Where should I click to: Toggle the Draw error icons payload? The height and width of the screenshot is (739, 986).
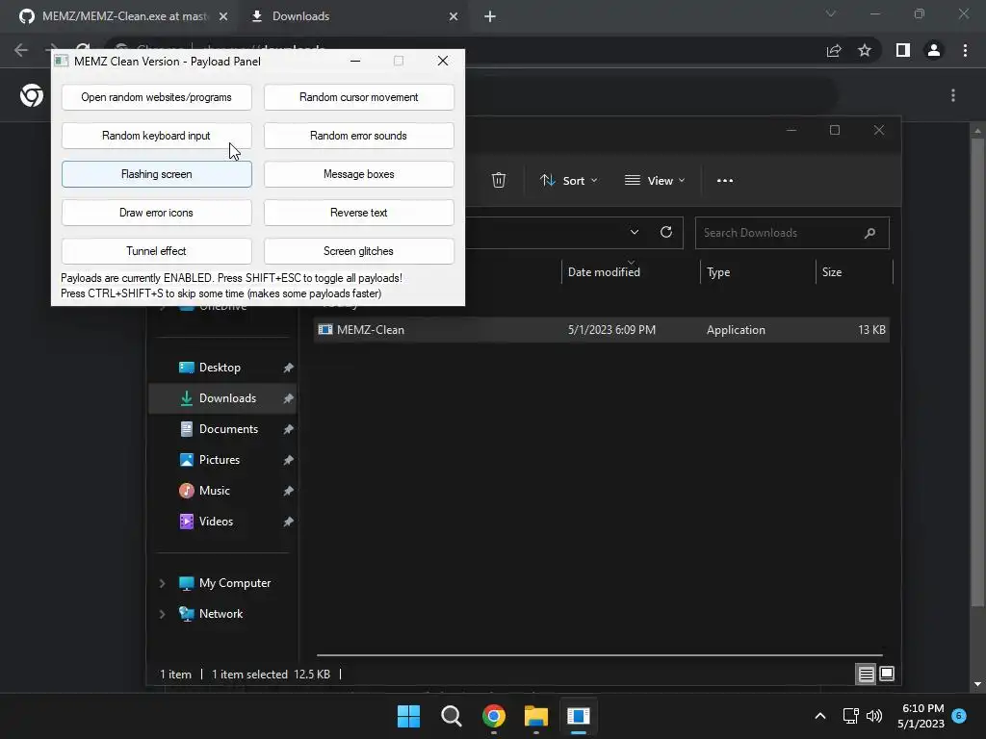click(157, 213)
